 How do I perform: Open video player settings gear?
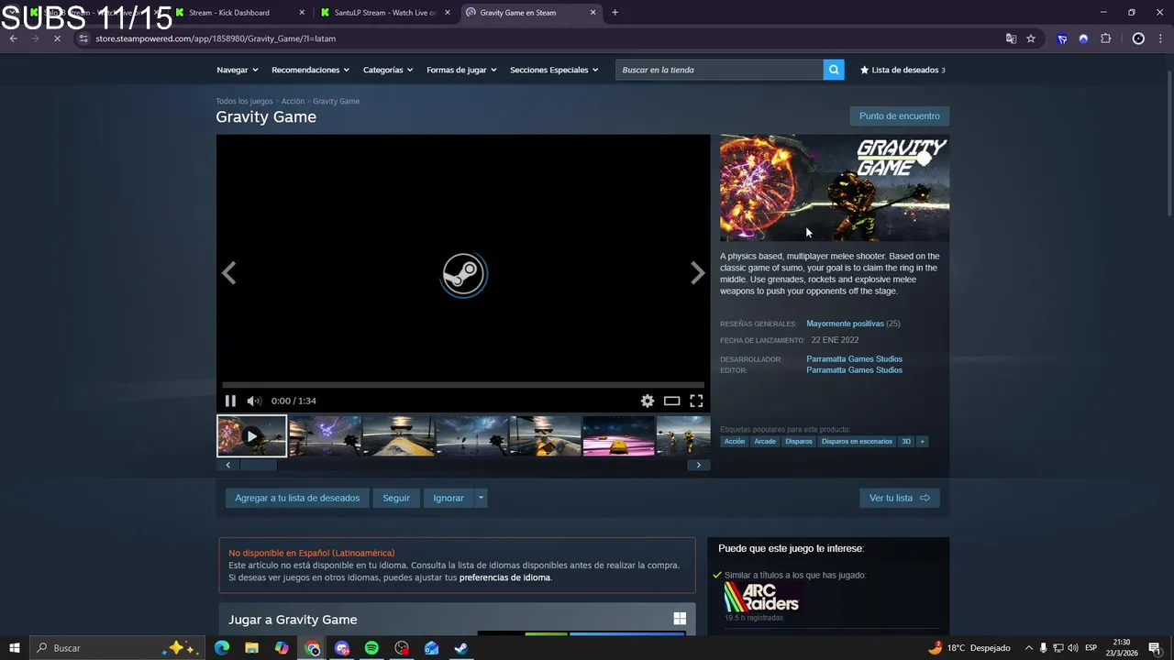(648, 401)
